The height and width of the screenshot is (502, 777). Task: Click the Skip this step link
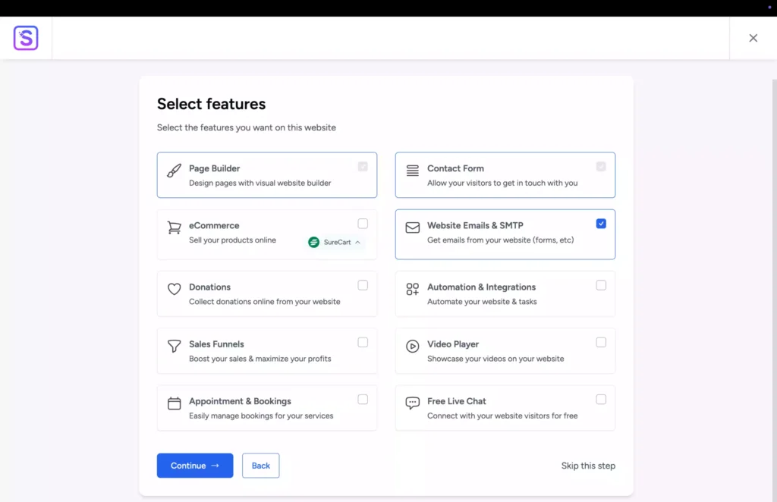(588, 466)
